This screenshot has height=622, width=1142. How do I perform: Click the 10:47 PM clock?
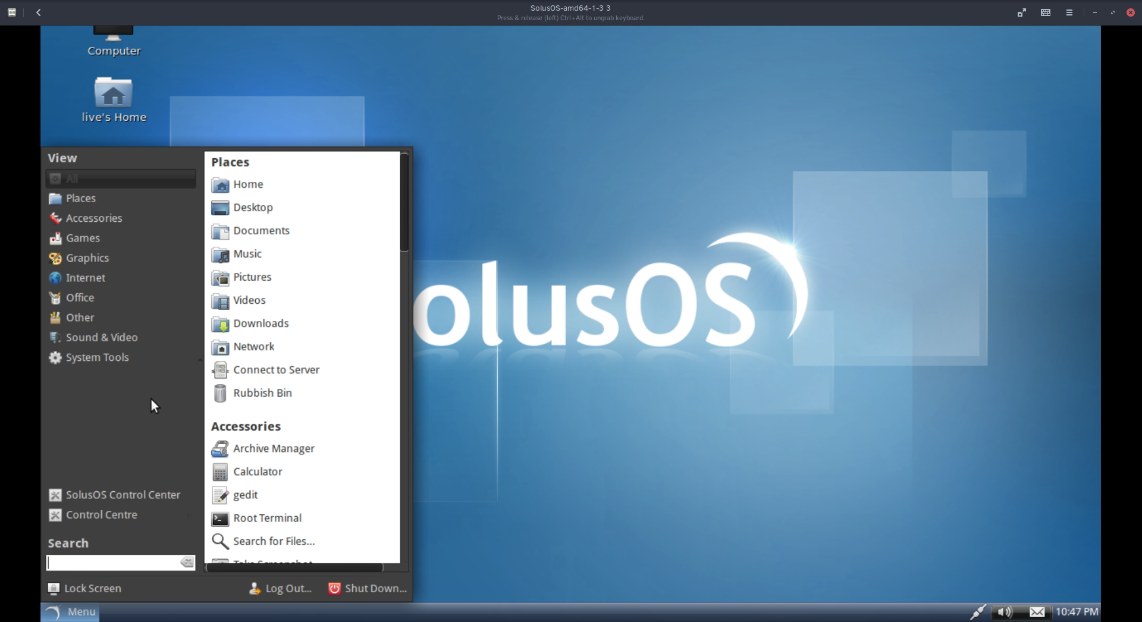point(1077,612)
